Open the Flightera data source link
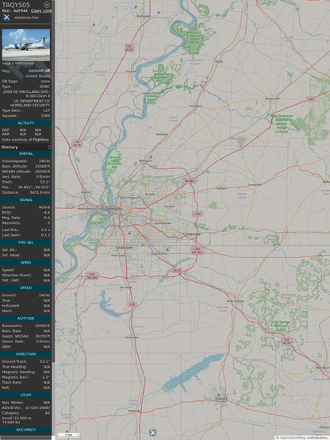This screenshot has width=330, height=440. 40,140
